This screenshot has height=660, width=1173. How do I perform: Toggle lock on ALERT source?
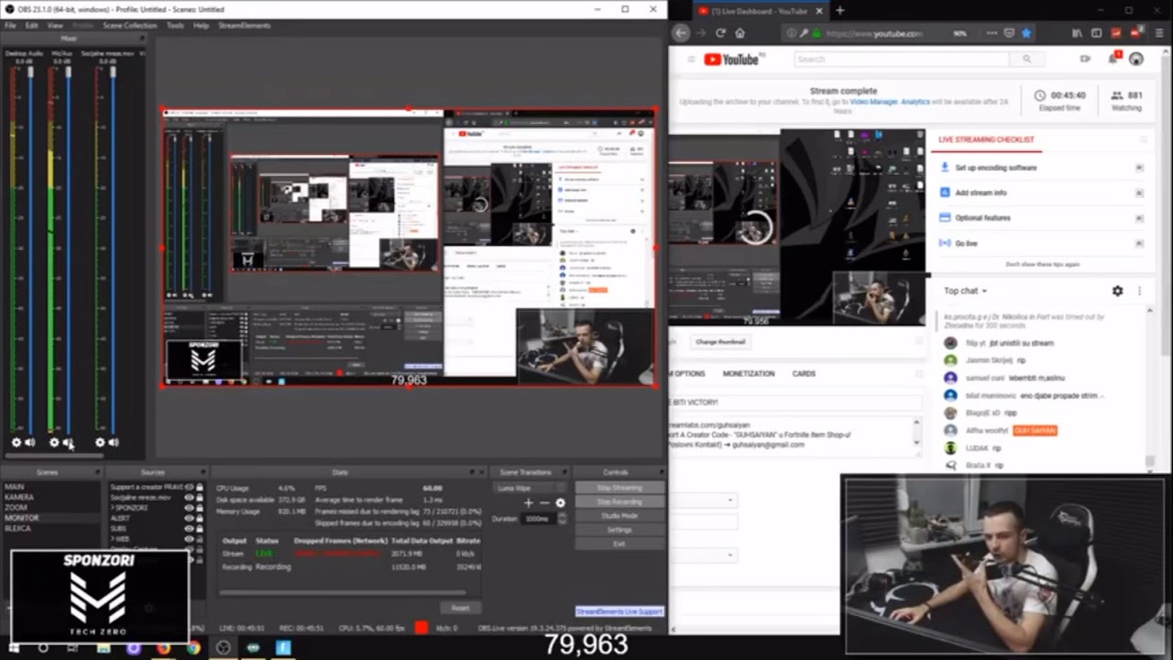pyautogui.click(x=199, y=518)
